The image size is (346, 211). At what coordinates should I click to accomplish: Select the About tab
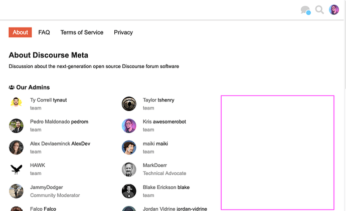coord(20,32)
